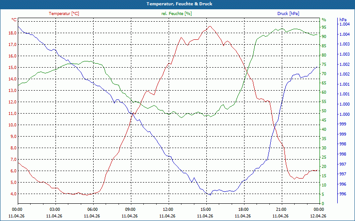Click temperature axis value 13,0

(12, 91)
